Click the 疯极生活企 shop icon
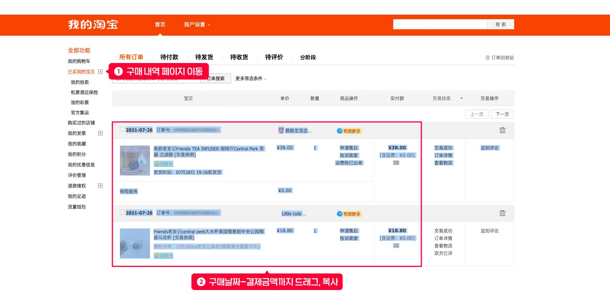This screenshot has height=305, width=610. coord(281,131)
